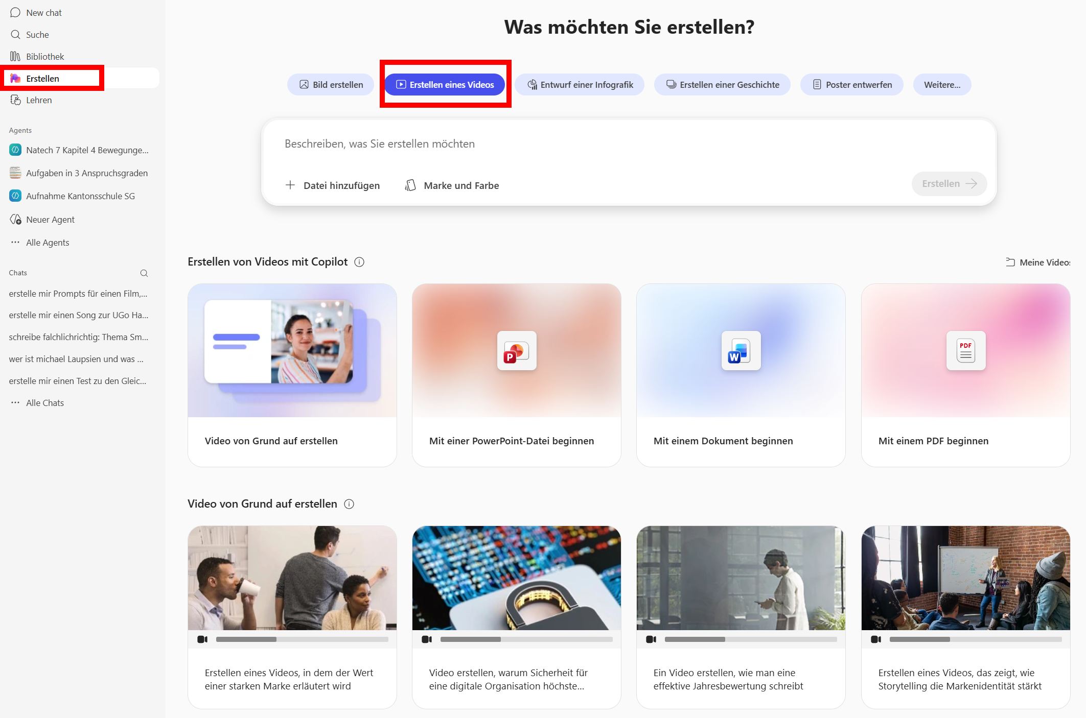This screenshot has width=1086, height=718.
Task: Click the progress bar under the padlock video
Action: point(526,639)
